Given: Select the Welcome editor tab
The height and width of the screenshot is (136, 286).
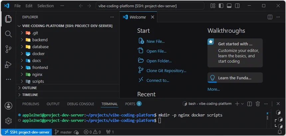Looking at the screenshot, I should [x=138, y=17].
